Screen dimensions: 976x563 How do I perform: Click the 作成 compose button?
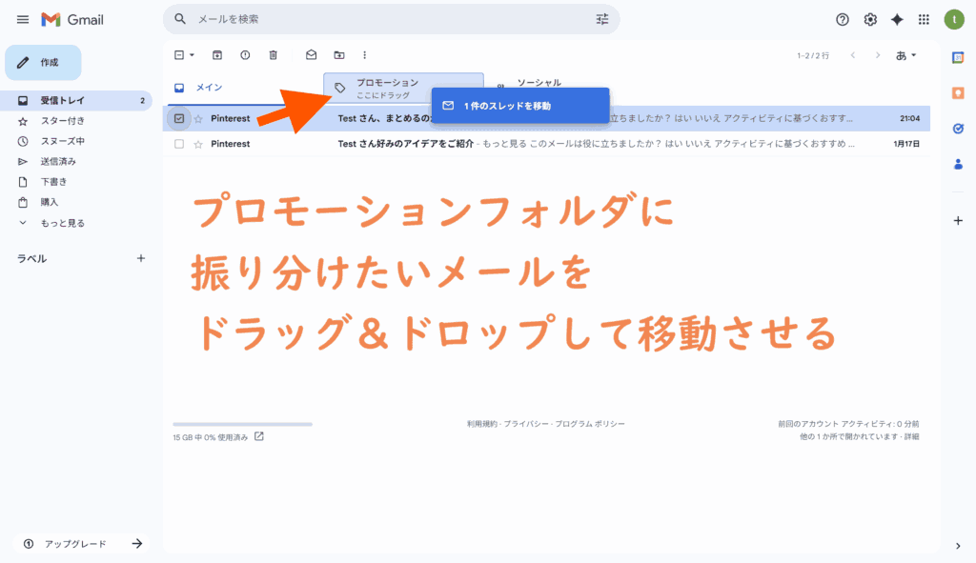pyautogui.click(x=44, y=62)
